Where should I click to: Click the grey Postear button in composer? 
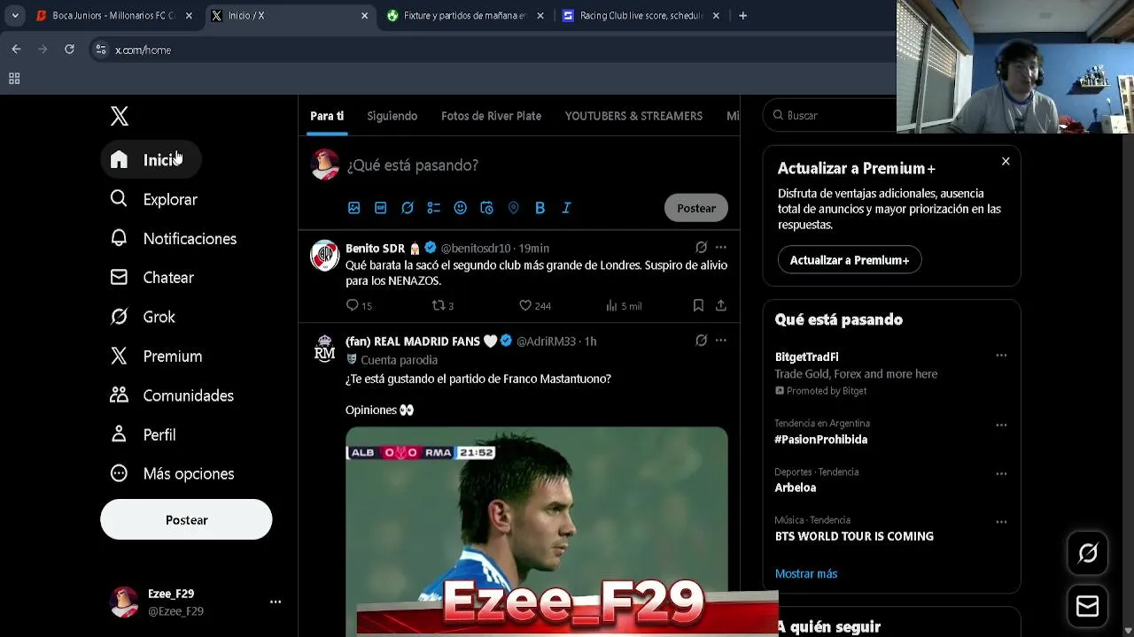click(x=696, y=208)
